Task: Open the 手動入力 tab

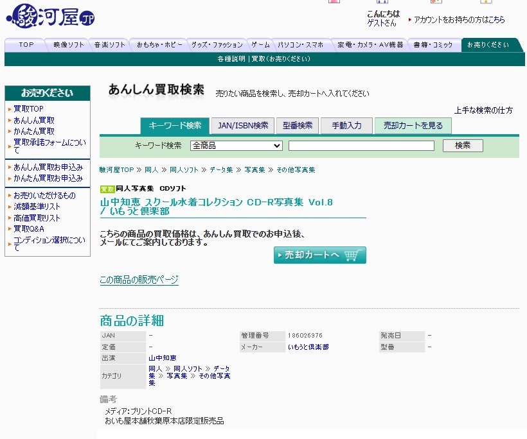Action: (346, 126)
